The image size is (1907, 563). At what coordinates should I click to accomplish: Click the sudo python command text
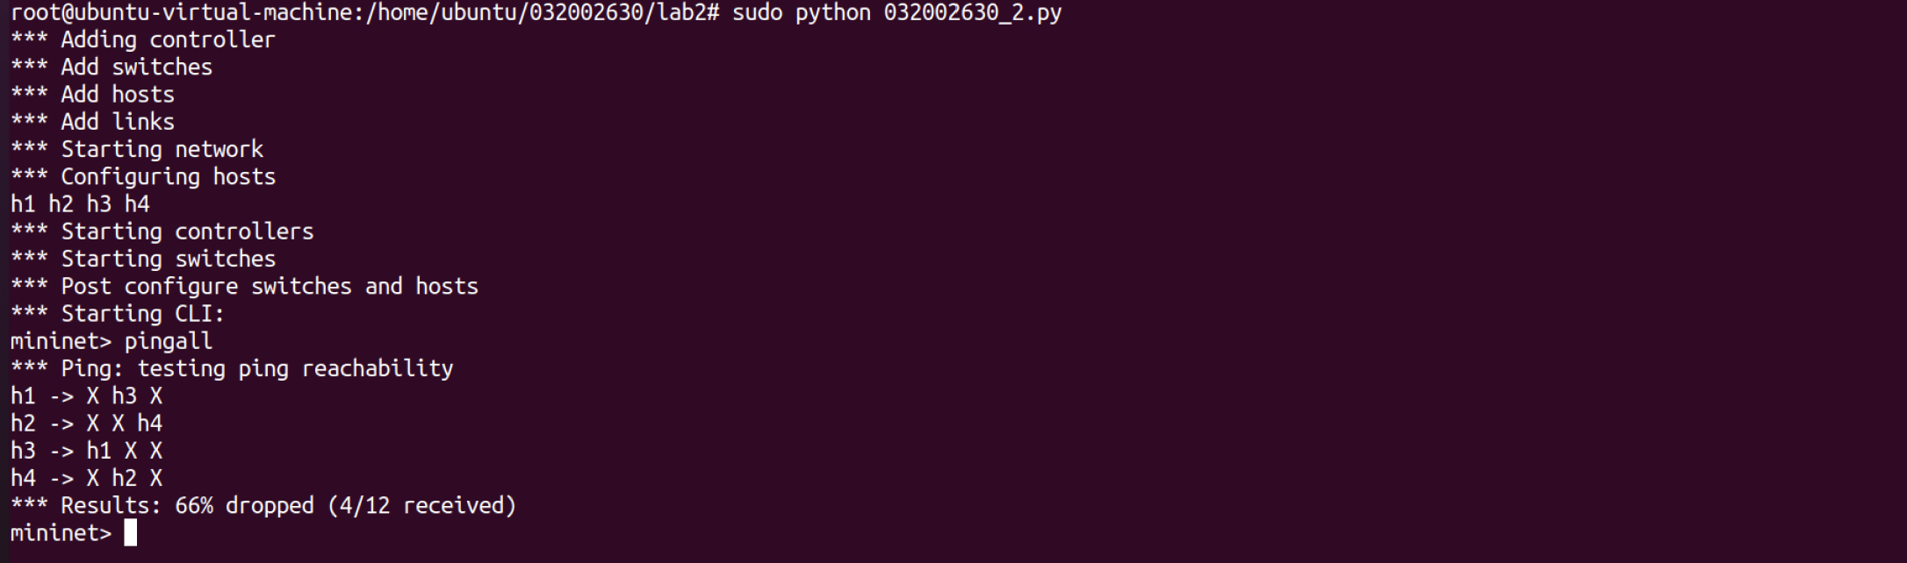[x=896, y=13]
